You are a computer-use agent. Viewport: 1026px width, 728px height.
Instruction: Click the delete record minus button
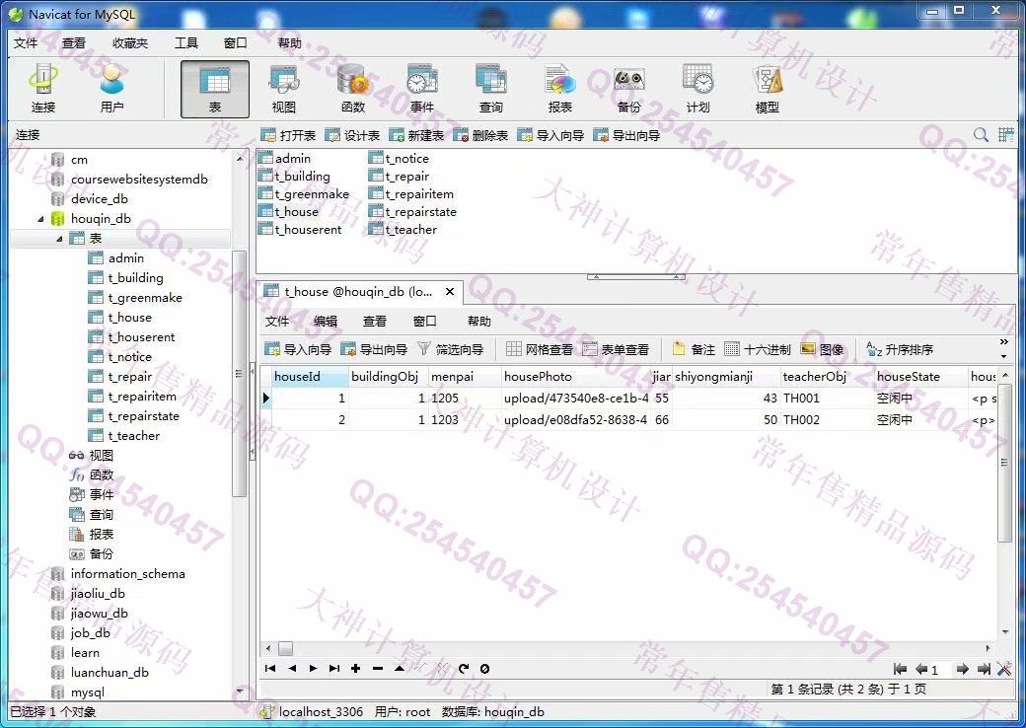tap(378, 669)
